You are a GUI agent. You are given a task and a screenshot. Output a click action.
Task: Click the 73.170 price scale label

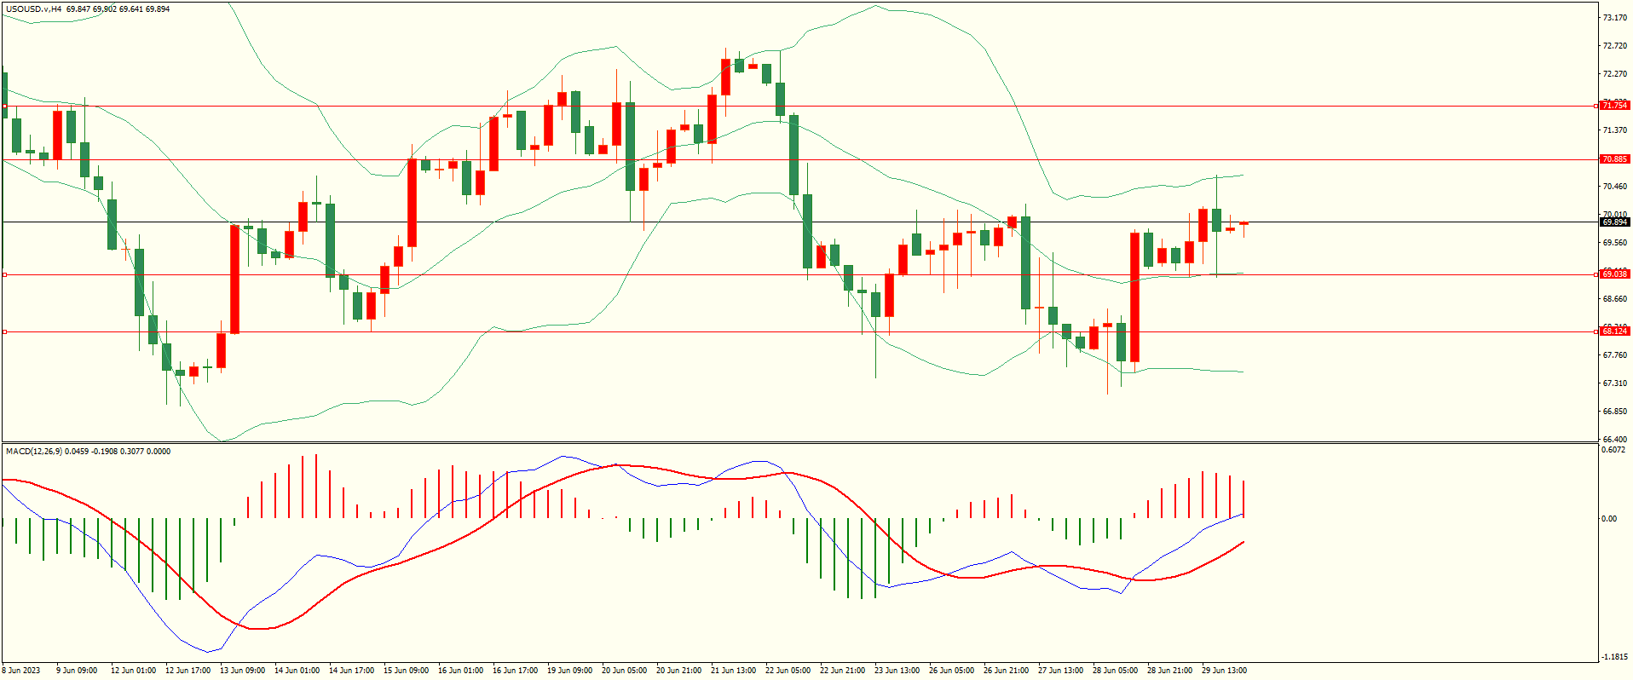[x=1614, y=17]
